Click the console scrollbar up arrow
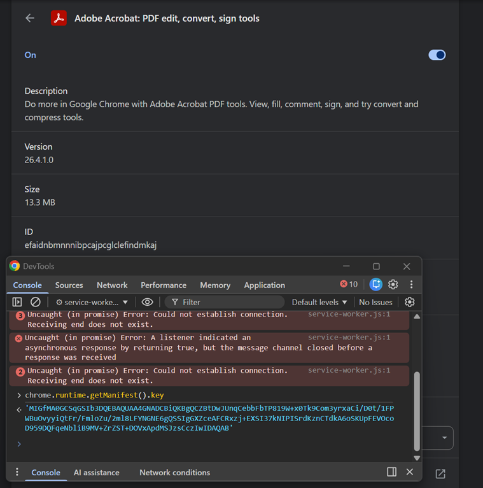Screen dimensions: 483x488 point(417,317)
